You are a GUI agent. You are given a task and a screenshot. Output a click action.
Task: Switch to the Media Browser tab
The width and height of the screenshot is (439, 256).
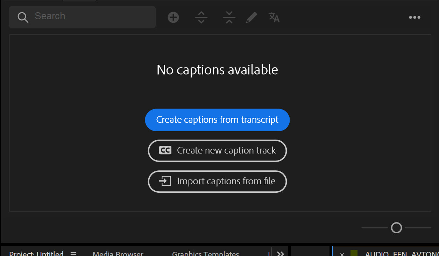(x=118, y=253)
